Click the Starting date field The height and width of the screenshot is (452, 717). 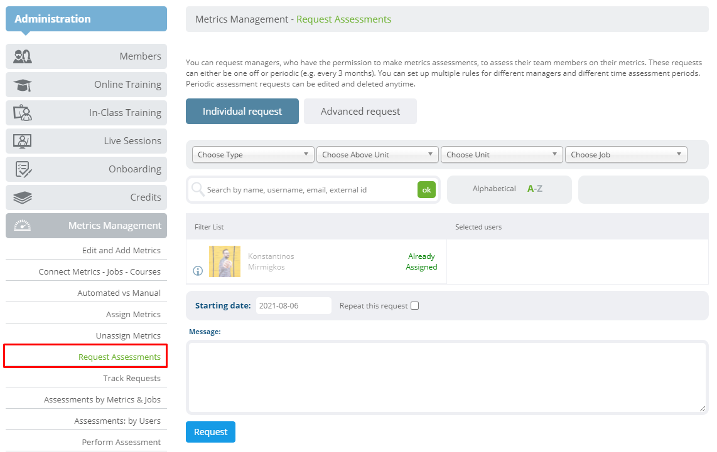click(294, 306)
